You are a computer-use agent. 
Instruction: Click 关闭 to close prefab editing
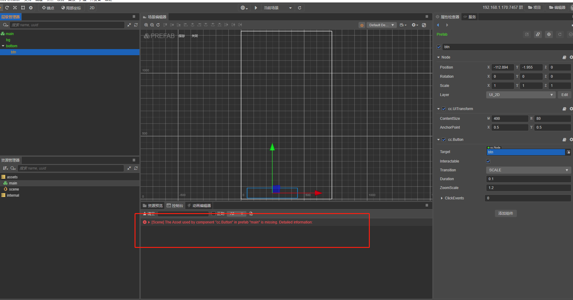[195, 36]
